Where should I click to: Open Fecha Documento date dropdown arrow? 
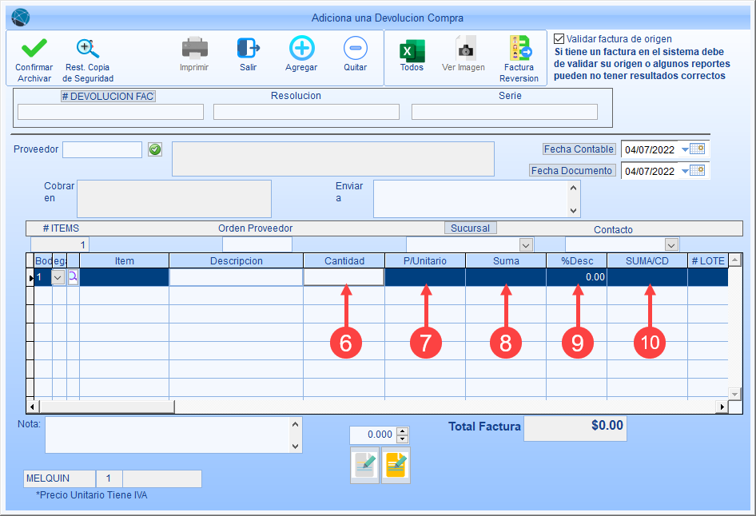[685, 171]
